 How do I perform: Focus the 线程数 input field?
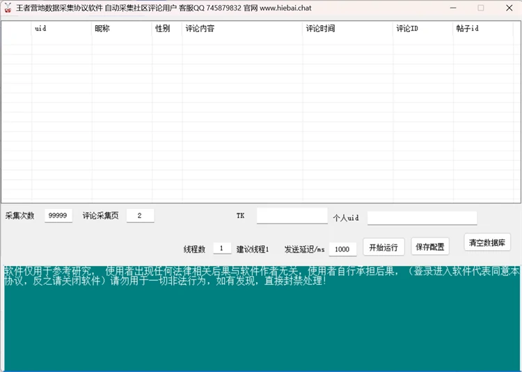[x=222, y=248]
